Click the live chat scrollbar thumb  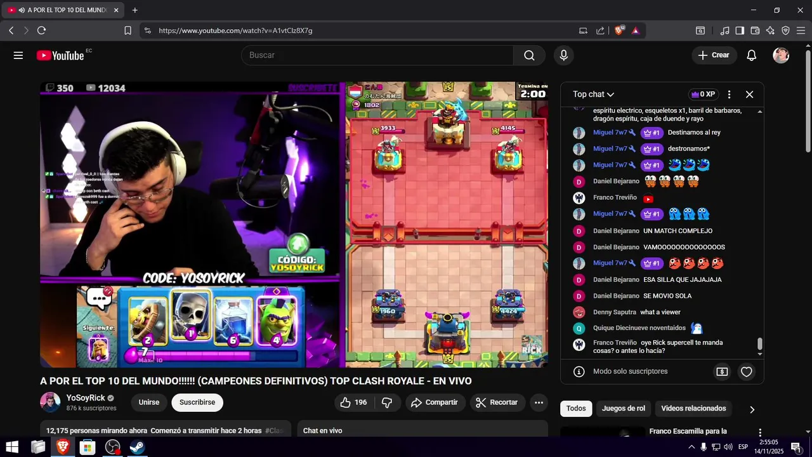click(760, 344)
